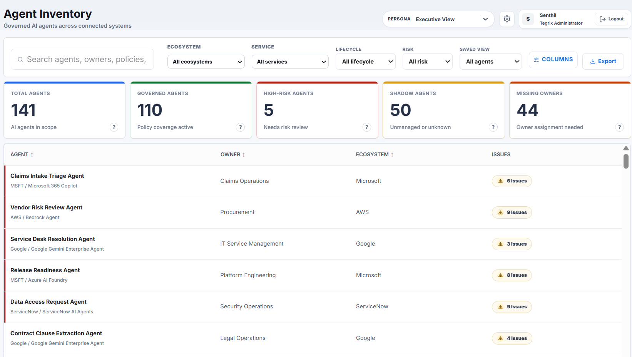Viewport: 632px width, 358px height.
Task: Open the All risk dropdown
Action: click(428, 62)
